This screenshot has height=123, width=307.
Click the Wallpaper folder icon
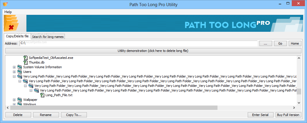20,100
